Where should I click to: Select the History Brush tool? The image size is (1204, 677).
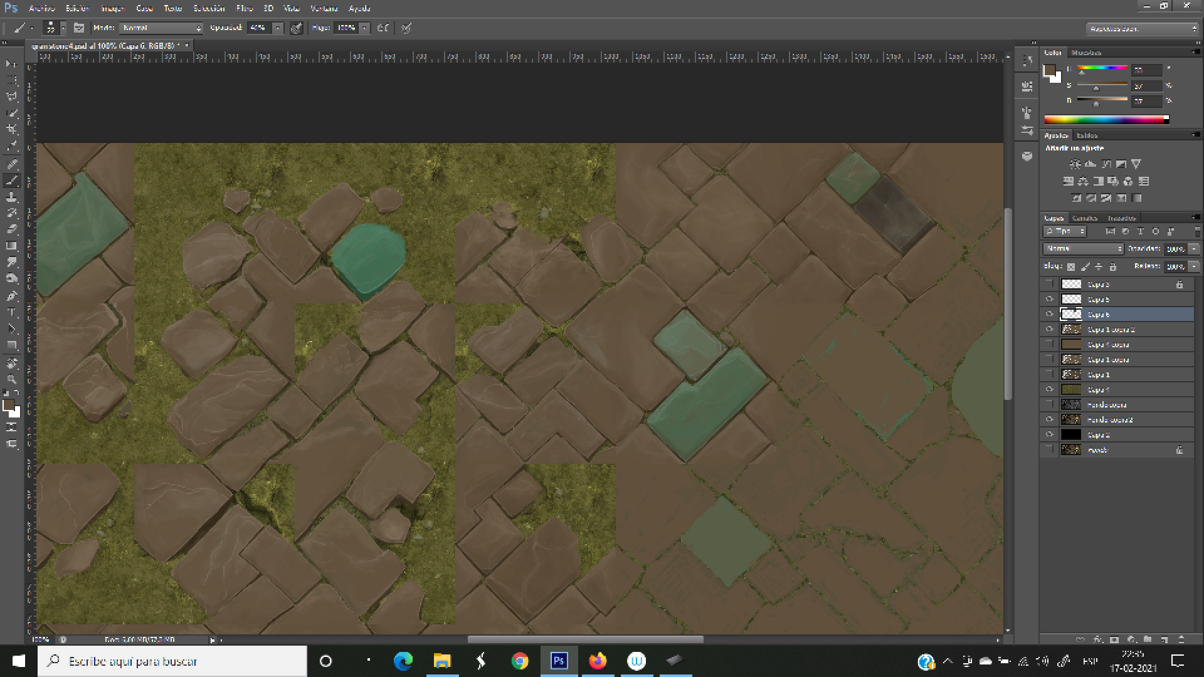(11, 213)
